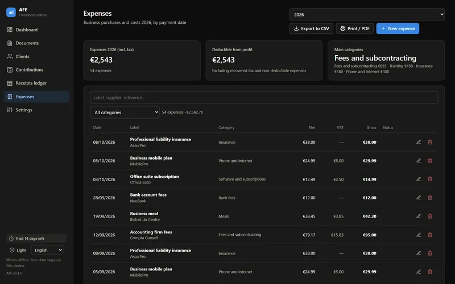
Task: Click the Settings sliders icon
Action: (x=10, y=110)
